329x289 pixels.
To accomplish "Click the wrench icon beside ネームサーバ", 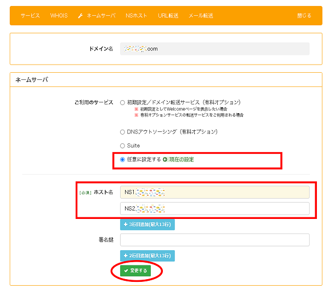I will [81, 16].
